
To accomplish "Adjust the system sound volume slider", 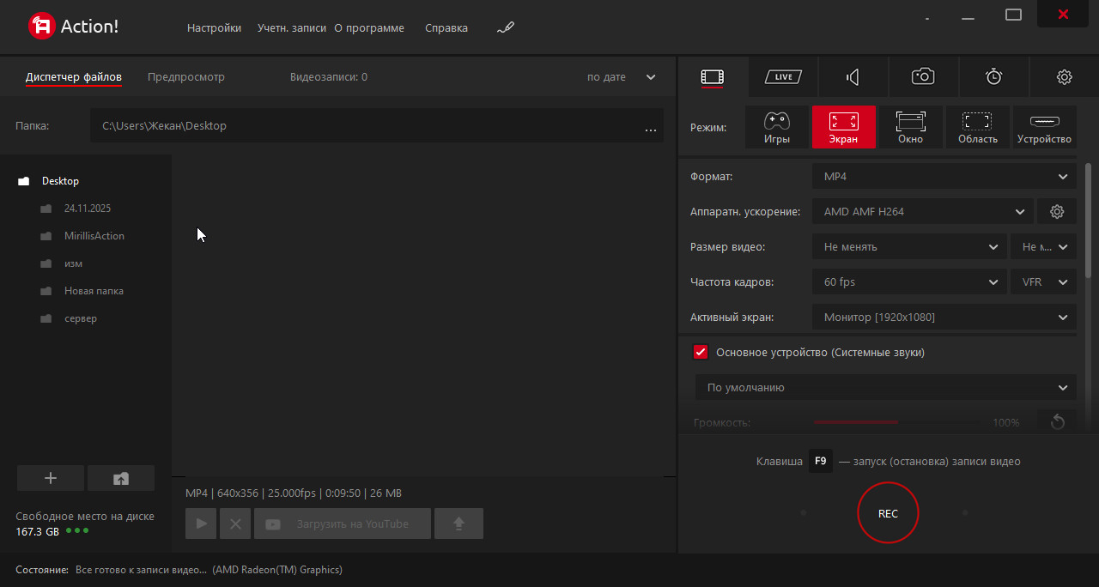I will (897, 422).
